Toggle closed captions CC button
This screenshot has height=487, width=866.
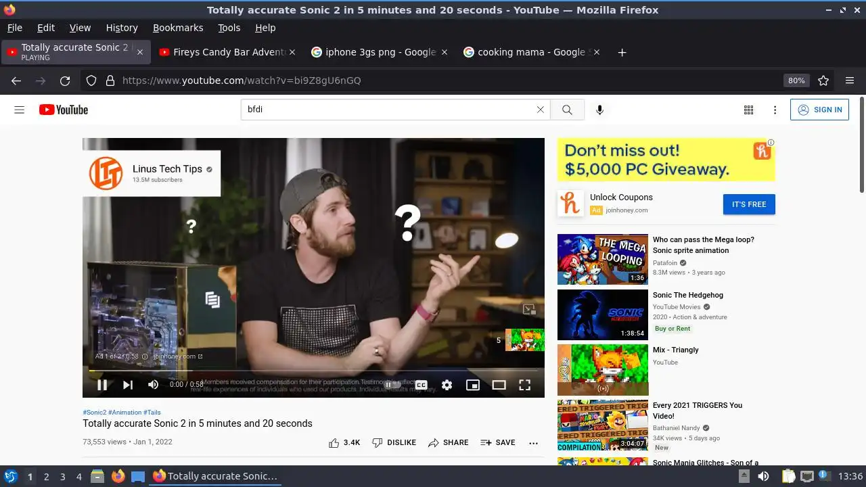click(421, 385)
